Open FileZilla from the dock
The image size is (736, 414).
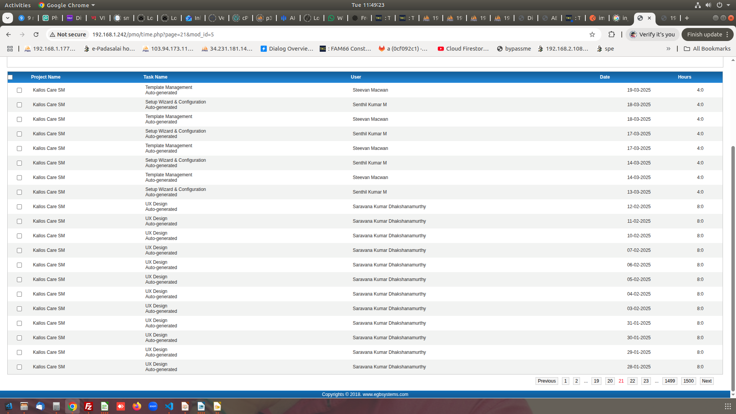[89, 406]
